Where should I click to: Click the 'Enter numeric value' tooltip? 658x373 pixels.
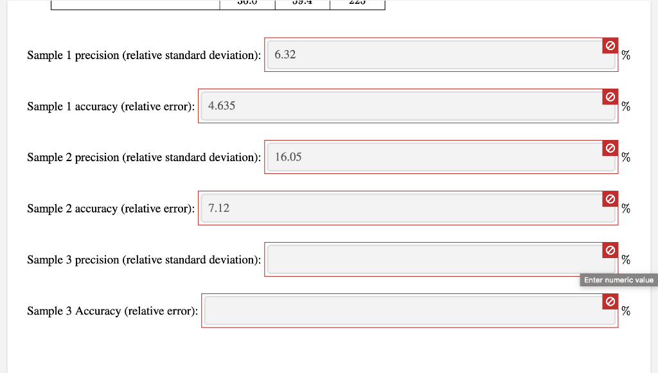618,280
